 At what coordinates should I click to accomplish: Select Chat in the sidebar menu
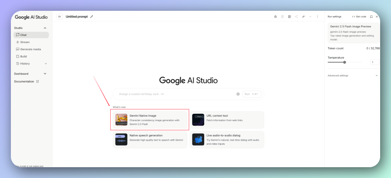31,35
